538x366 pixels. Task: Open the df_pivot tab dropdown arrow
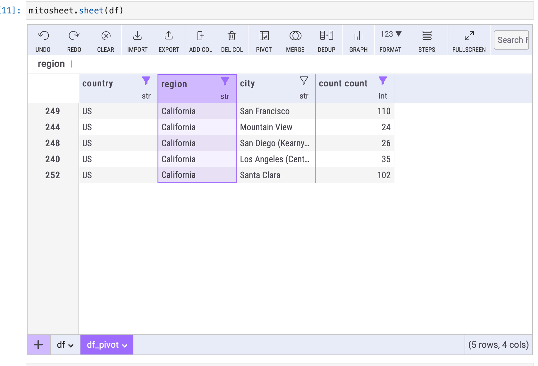point(125,346)
